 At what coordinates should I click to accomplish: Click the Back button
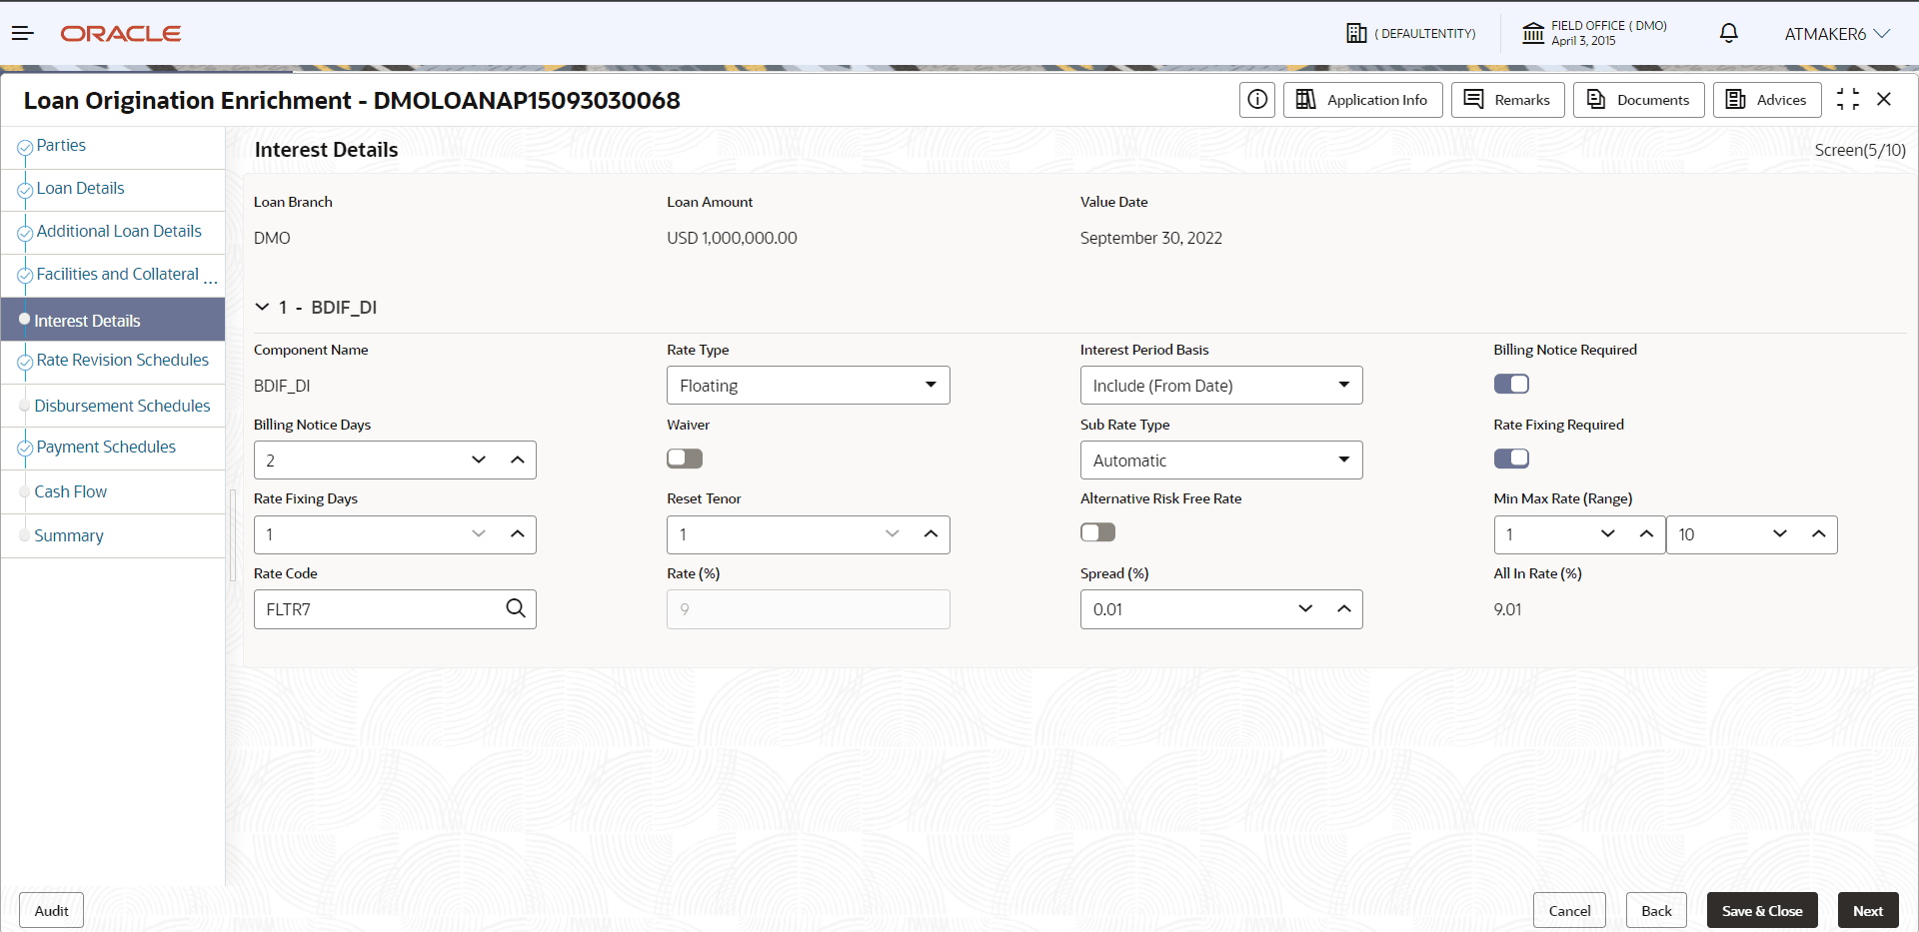pyautogui.click(x=1656, y=911)
